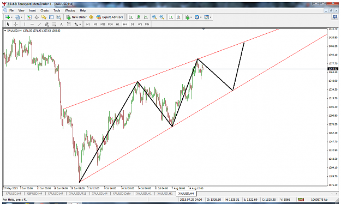Zoom out of the chart
Viewport: 341px width, 204px height.
pyautogui.click(x=162, y=17)
